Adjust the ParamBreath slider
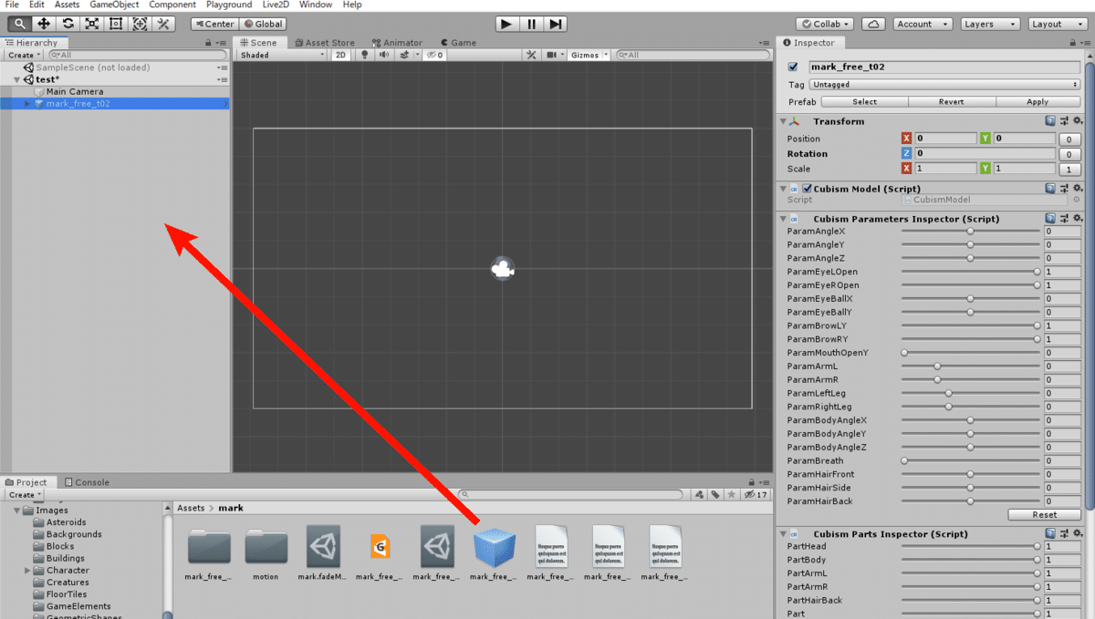This screenshot has width=1095, height=619. [971, 460]
